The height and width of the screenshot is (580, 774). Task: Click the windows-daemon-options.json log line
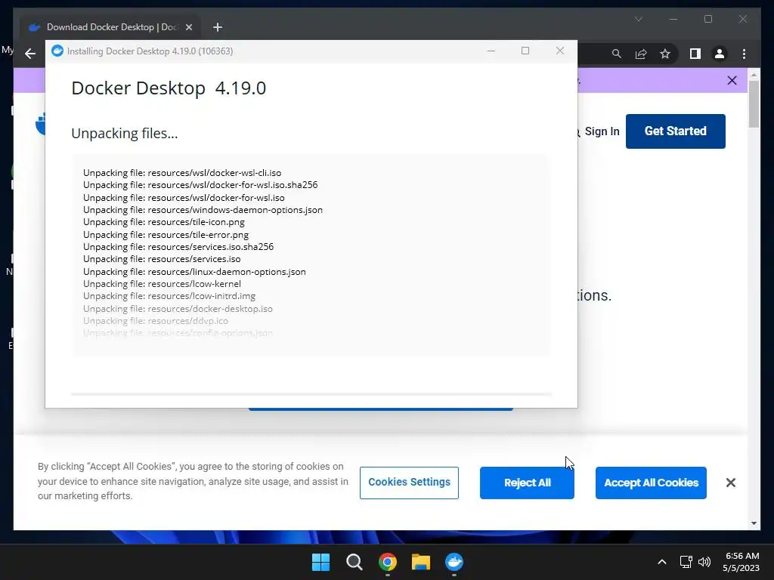[203, 210]
